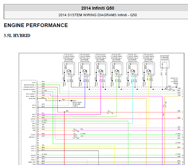188x165 pixels.
Task: Click the Ignition Coil 1 transistor symbol
Action: pos(148,71)
